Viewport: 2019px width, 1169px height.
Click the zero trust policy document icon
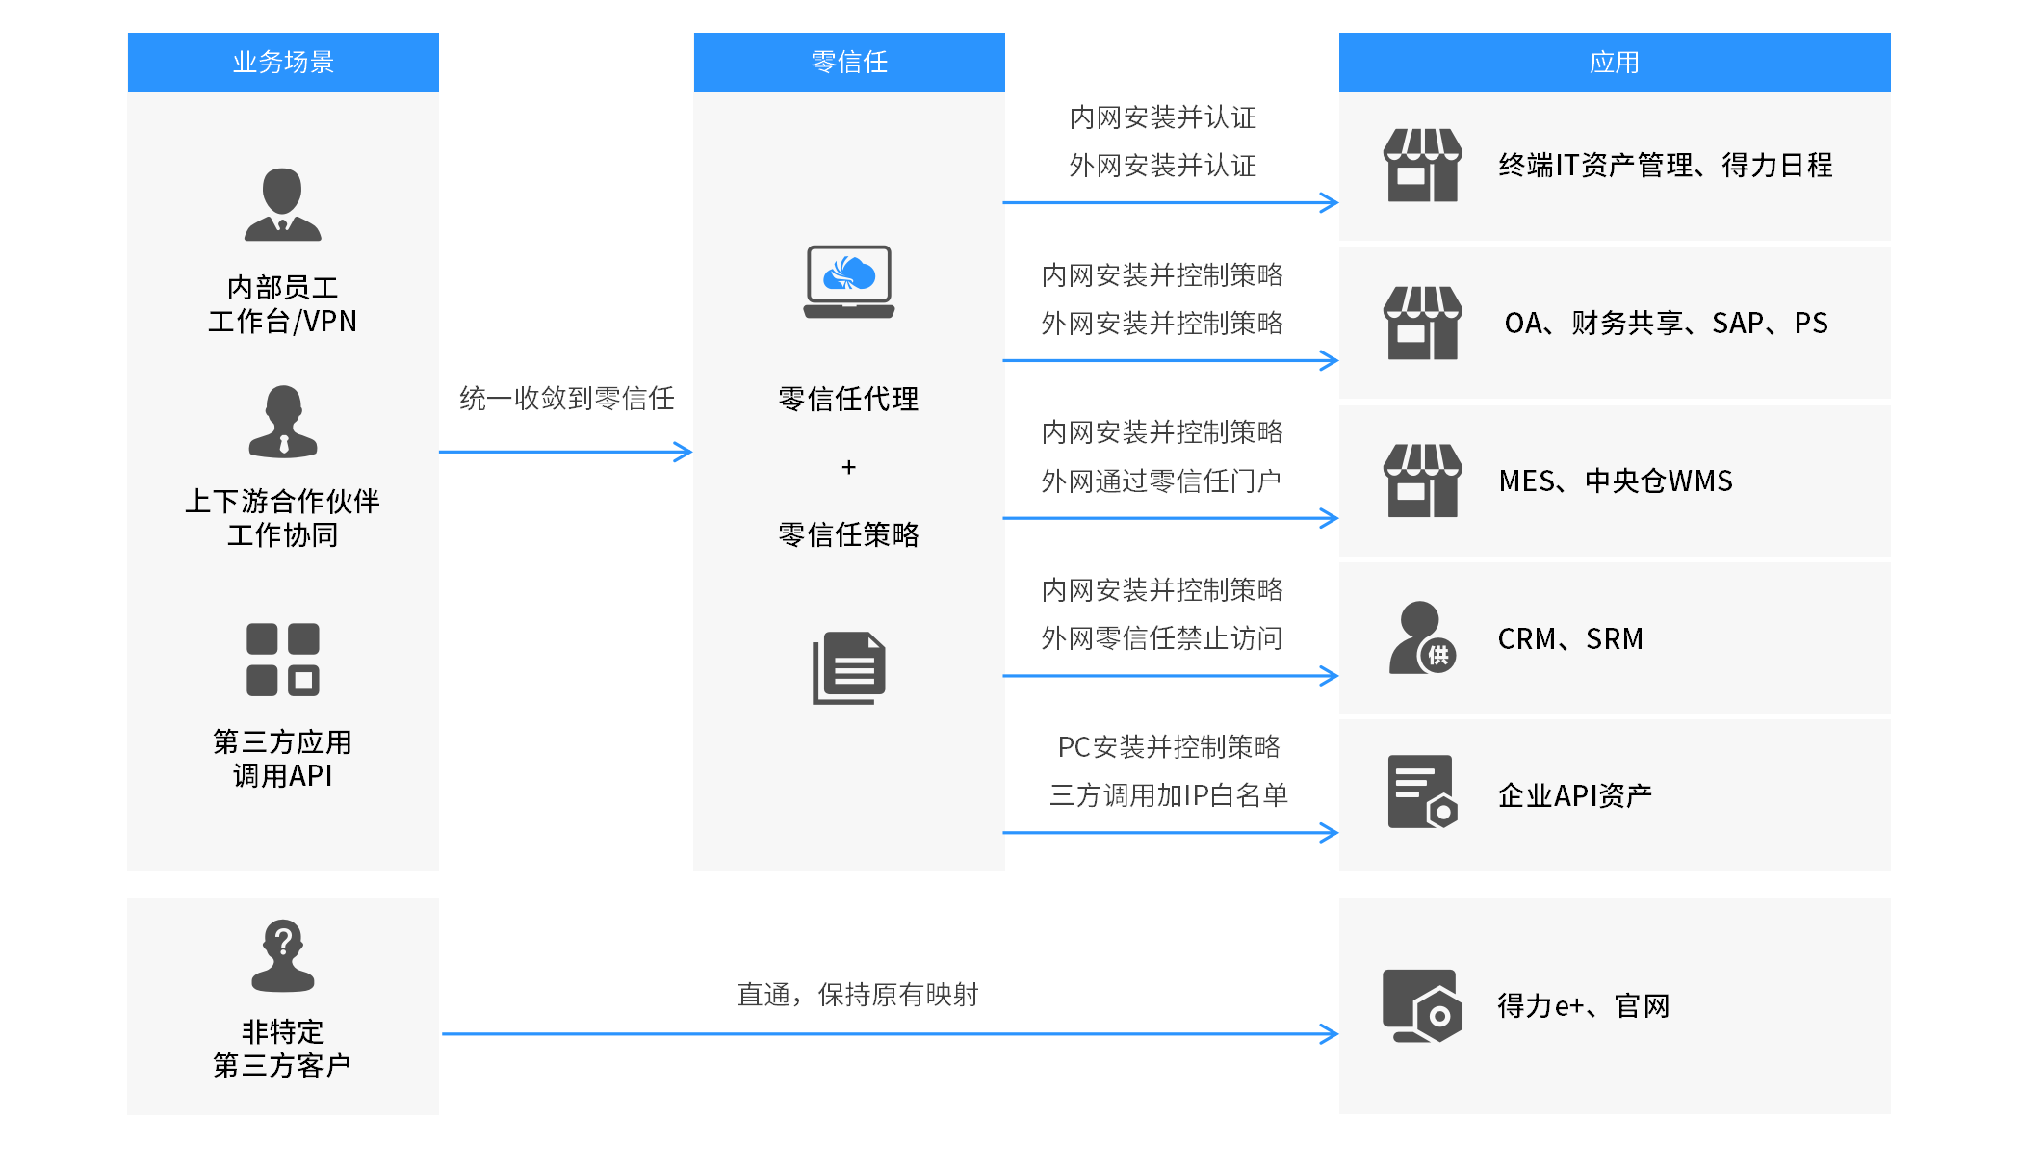tap(848, 668)
